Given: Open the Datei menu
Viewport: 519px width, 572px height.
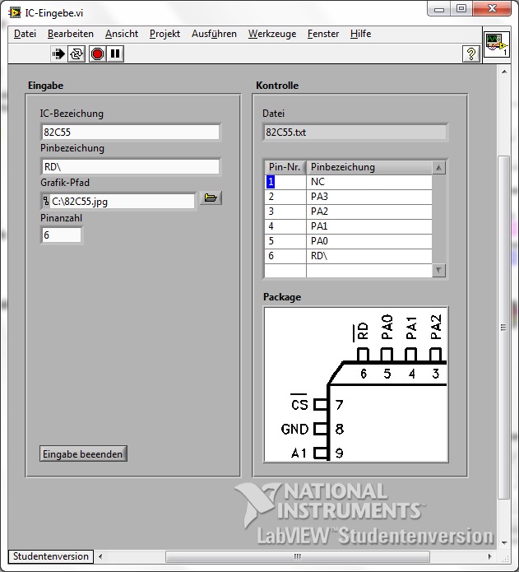Looking at the screenshot, I should tap(25, 34).
